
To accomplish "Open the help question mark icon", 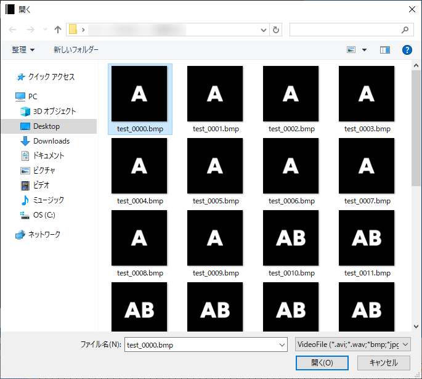I will (407, 50).
